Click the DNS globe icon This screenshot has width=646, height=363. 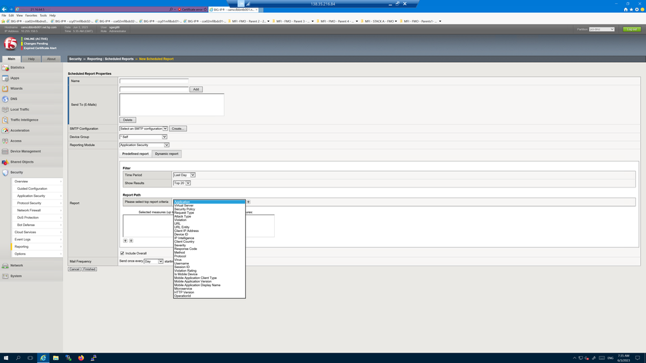[x=5, y=99]
